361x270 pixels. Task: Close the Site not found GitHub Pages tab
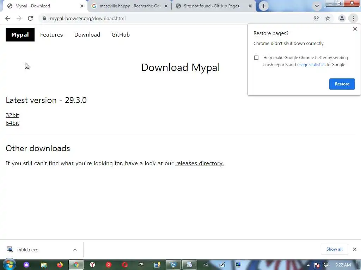tap(250, 6)
